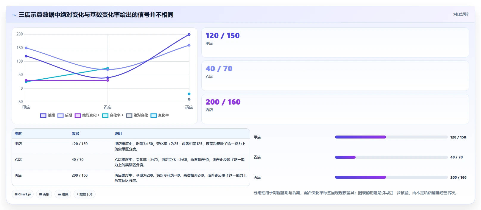Click the 分组柱用于对照 footnote text
The height and width of the screenshot is (210, 481).
coord(356,193)
